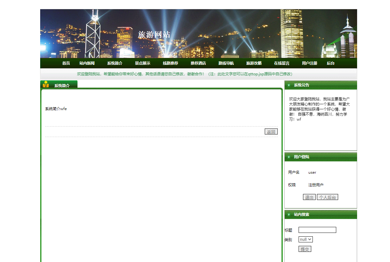Screen dimensions: 390x262
Task: Navigate to 首页 in the menu bar
Action: (66, 63)
